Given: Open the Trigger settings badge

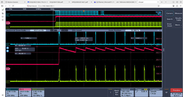Looking at the screenshot, I should click(x=141, y=92).
